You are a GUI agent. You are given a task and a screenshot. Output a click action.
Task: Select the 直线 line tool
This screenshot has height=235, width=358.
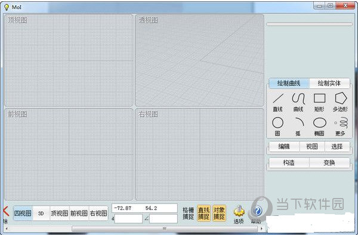(278, 102)
